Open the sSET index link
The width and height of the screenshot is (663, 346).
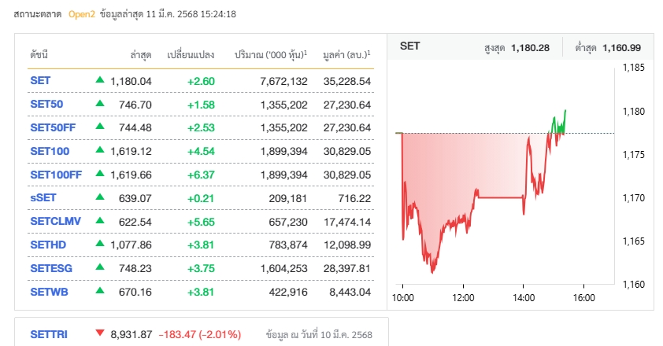click(43, 198)
